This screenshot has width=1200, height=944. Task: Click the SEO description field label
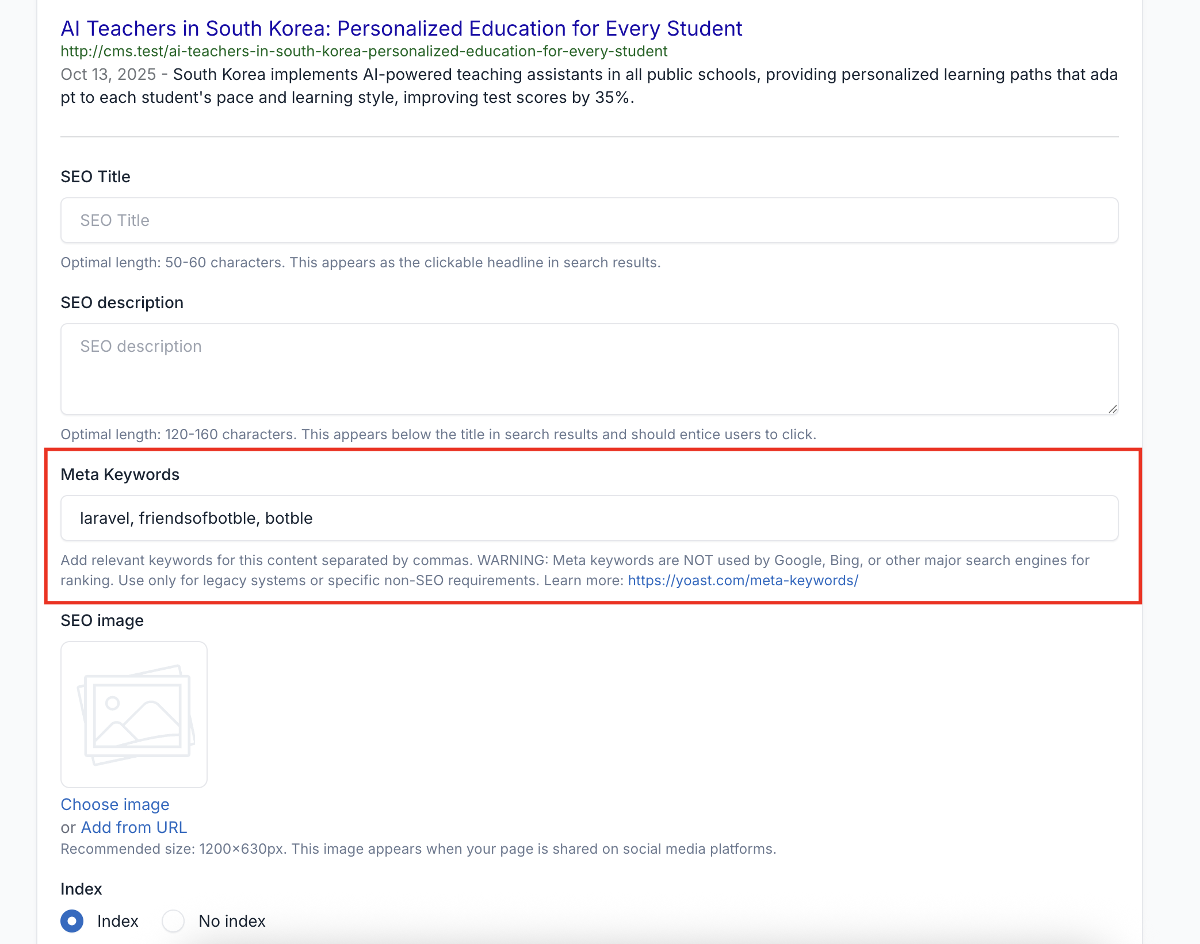point(122,302)
